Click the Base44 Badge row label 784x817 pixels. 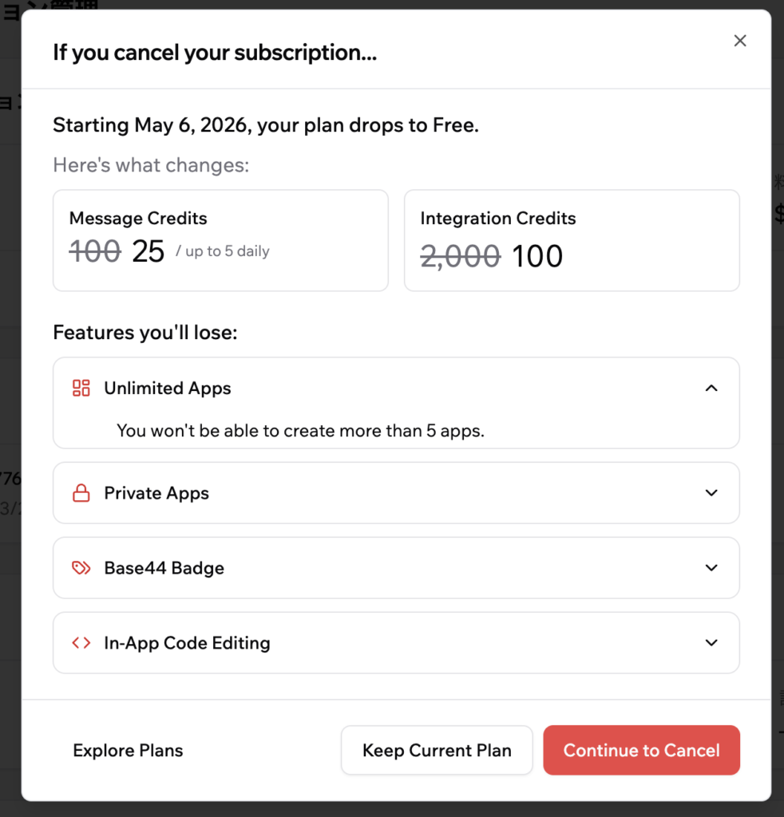164,568
